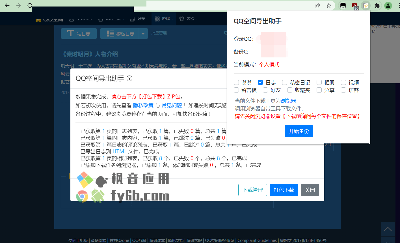The height and width of the screenshot is (243, 400).
Task: Open footer link 黄钻贵族
Action: coord(99,240)
